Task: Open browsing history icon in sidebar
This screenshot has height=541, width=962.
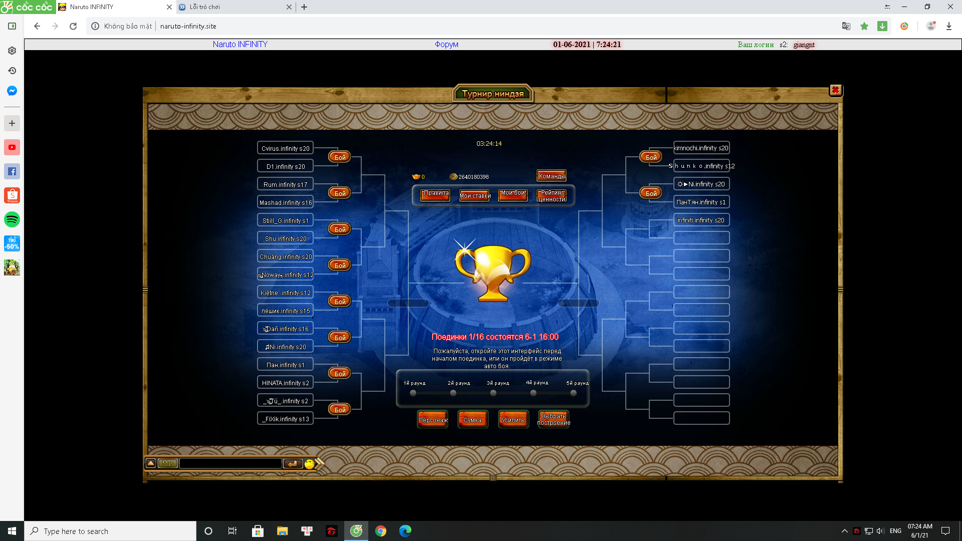Action: click(12, 71)
